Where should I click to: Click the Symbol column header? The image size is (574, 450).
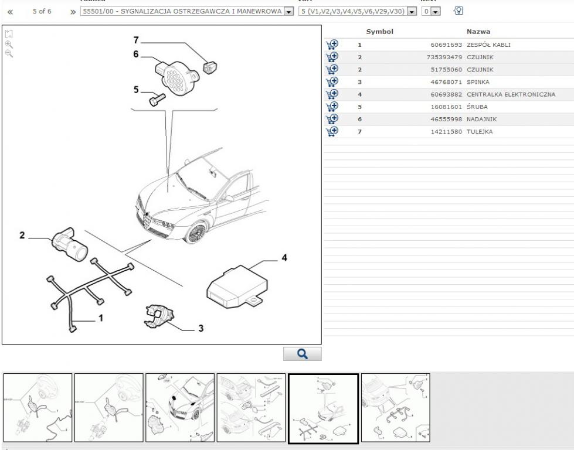coord(379,32)
